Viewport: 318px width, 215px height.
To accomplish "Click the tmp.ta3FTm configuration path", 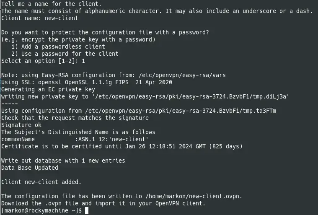I will [181, 111].
